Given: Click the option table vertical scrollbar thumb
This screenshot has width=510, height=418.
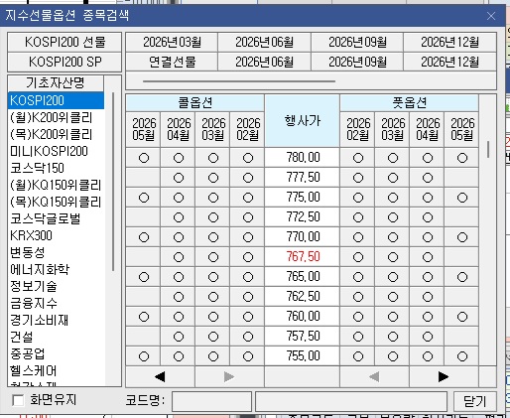Looking at the screenshot, I should 488,149.
